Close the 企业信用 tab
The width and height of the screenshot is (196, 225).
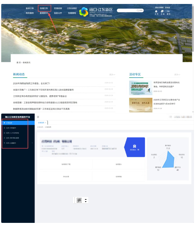pyautogui.click(x=45, y=122)
